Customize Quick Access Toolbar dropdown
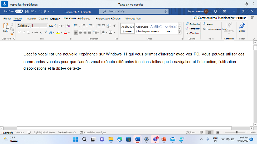257x144 pixels. point(53,12)
